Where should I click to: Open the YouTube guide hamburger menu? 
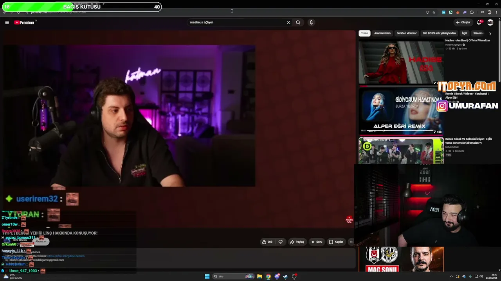[7, 23]
